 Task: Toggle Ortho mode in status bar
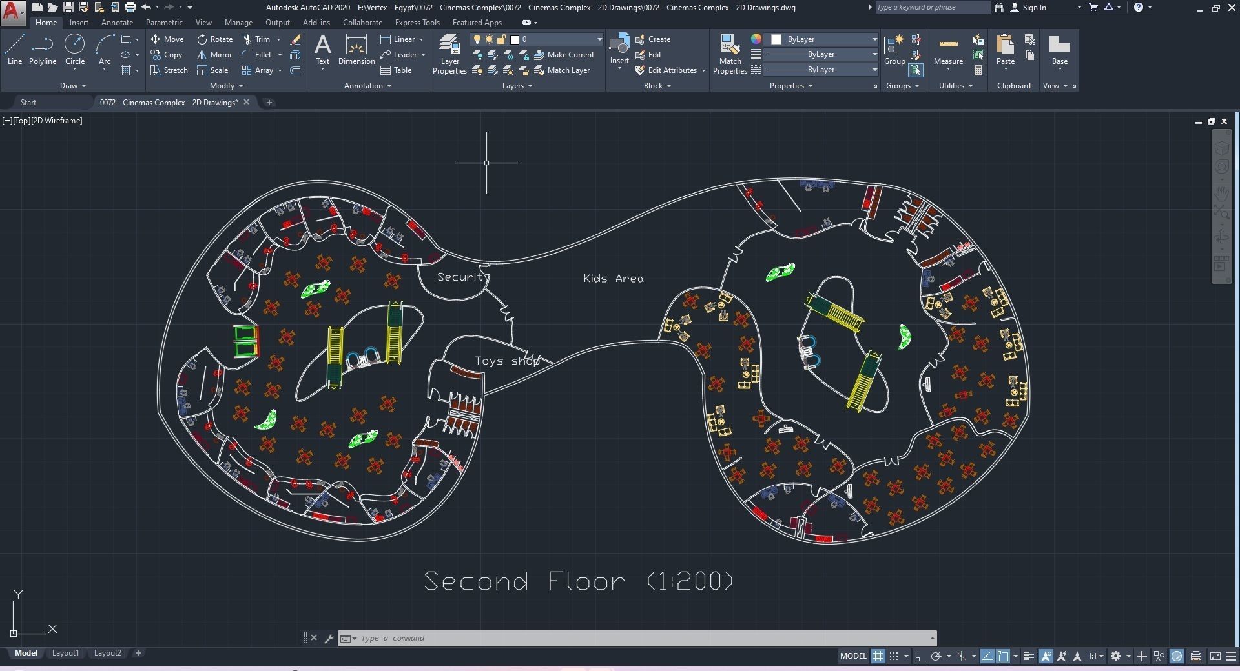pyautogui.click(x=920, y=656)
